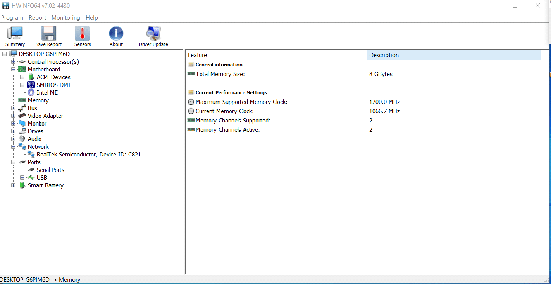The width and height of the screenshot is (551, 284).
Task: Select Current Memory Clock row
Action: point(363,111)
